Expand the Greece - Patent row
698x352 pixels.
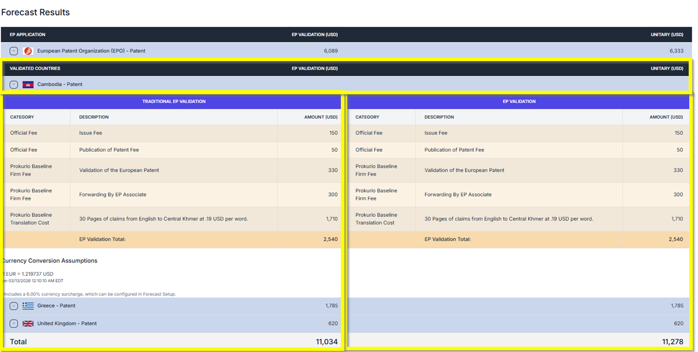[13, 305]
